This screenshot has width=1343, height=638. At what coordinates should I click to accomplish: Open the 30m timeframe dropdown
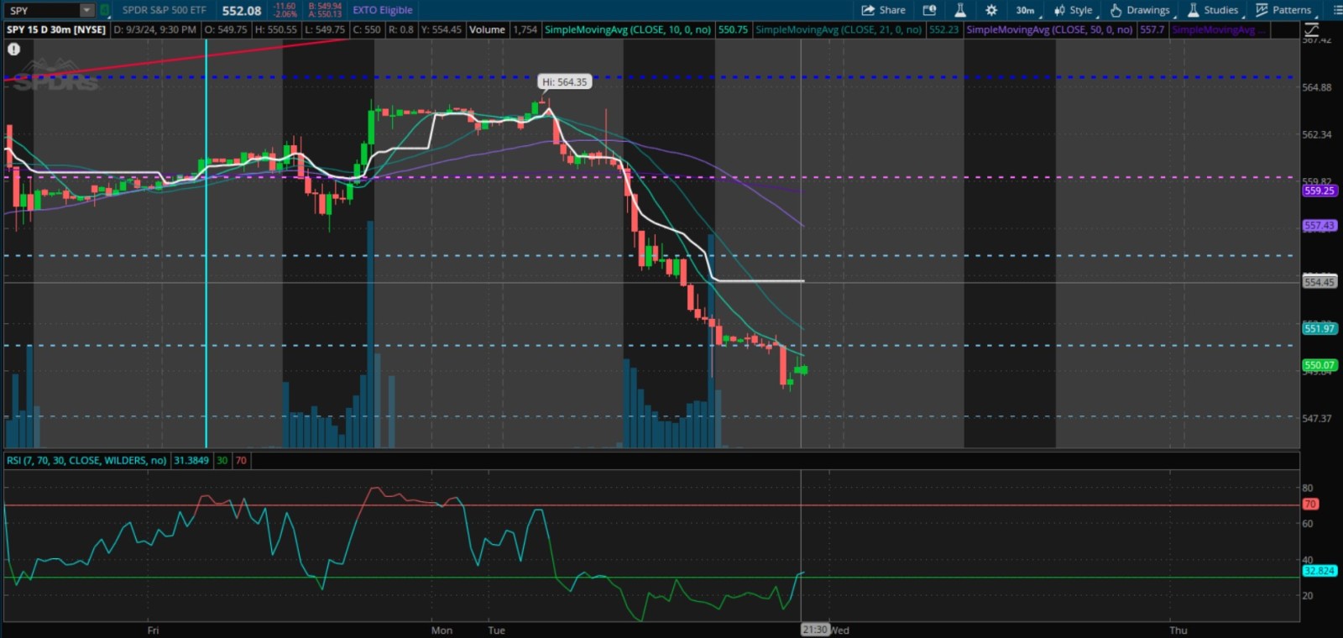pyautogui.click(x=1027, y=10)
